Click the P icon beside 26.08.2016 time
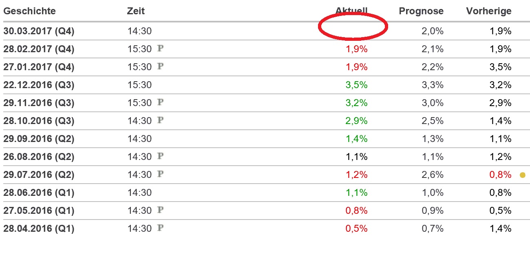This screenshot has width=530, height=264. point(161,156)
